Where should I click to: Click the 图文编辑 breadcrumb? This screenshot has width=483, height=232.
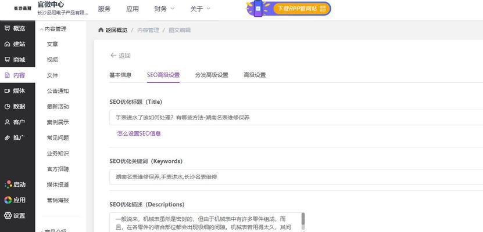coord(180,30)
